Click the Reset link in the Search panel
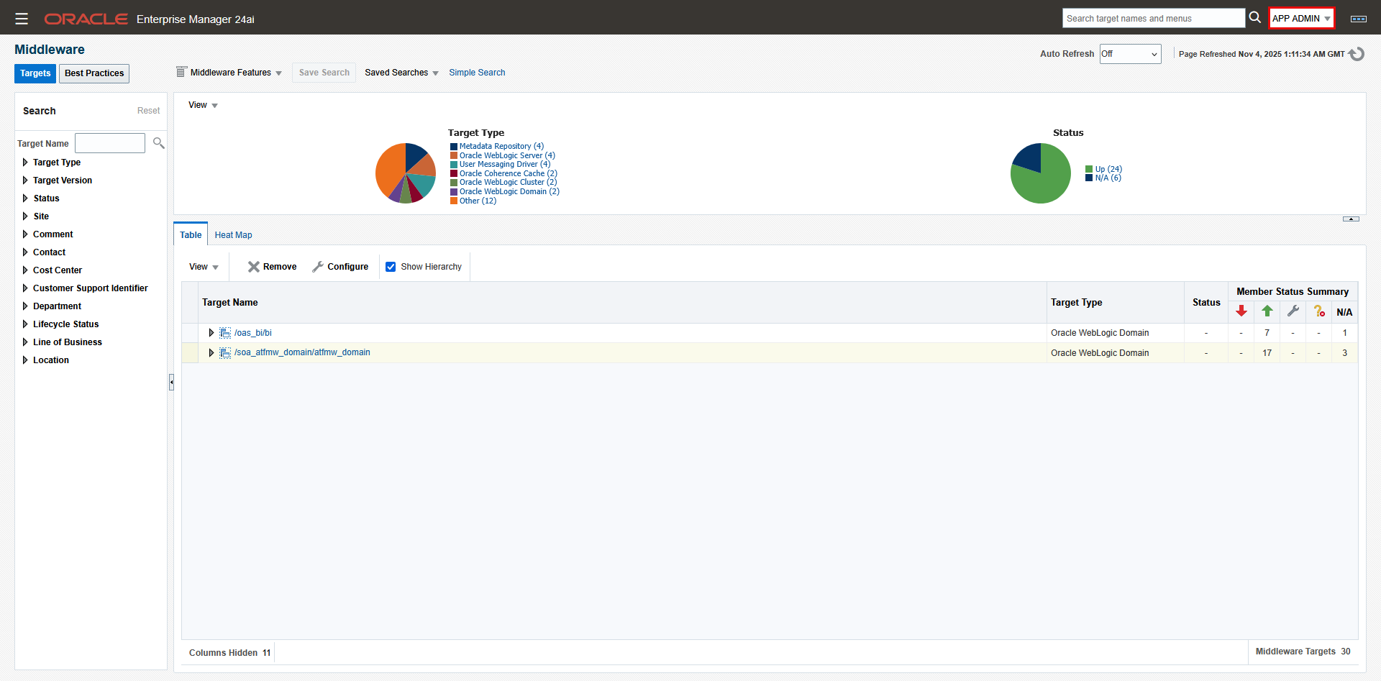Screen dimensions: 1381x681 148,110
